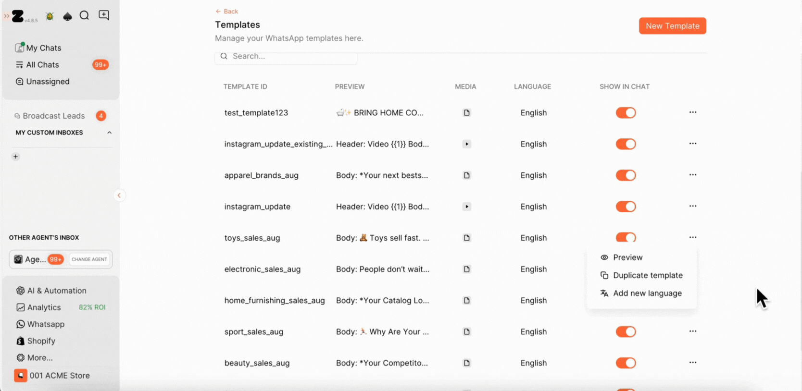Click the Show in Chat column header
The image size is (802, 391).
(x=625, y=86)
